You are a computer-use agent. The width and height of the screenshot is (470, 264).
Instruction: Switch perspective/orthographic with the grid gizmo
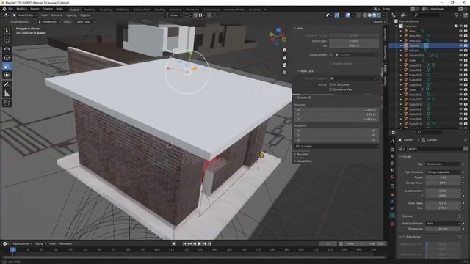pyautogui.click(x=284, y=73)
